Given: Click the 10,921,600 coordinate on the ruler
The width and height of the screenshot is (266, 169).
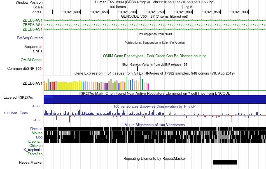Looking at the screenshot, I should point(71,12).
